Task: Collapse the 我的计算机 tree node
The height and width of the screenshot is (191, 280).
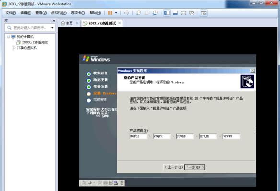Action: [8, 37]
